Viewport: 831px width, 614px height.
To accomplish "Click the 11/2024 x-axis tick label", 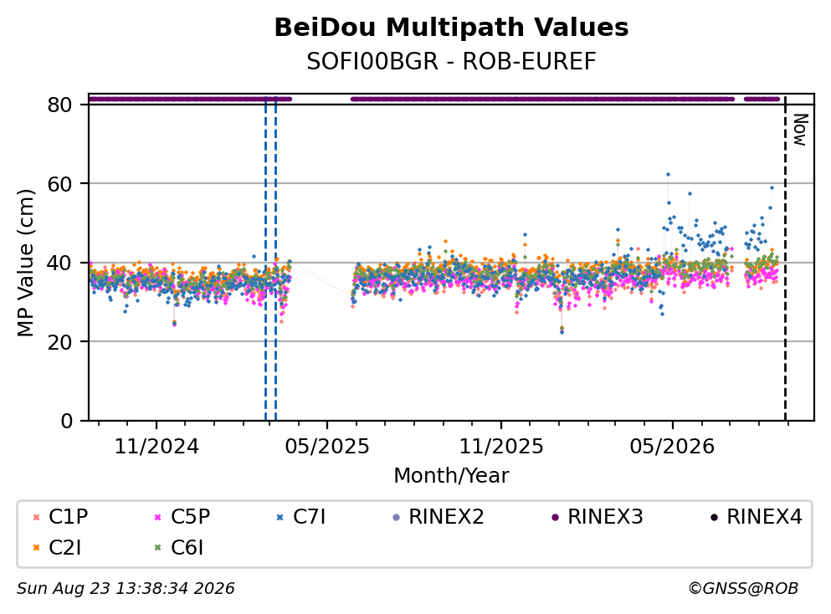I will 156,447.
